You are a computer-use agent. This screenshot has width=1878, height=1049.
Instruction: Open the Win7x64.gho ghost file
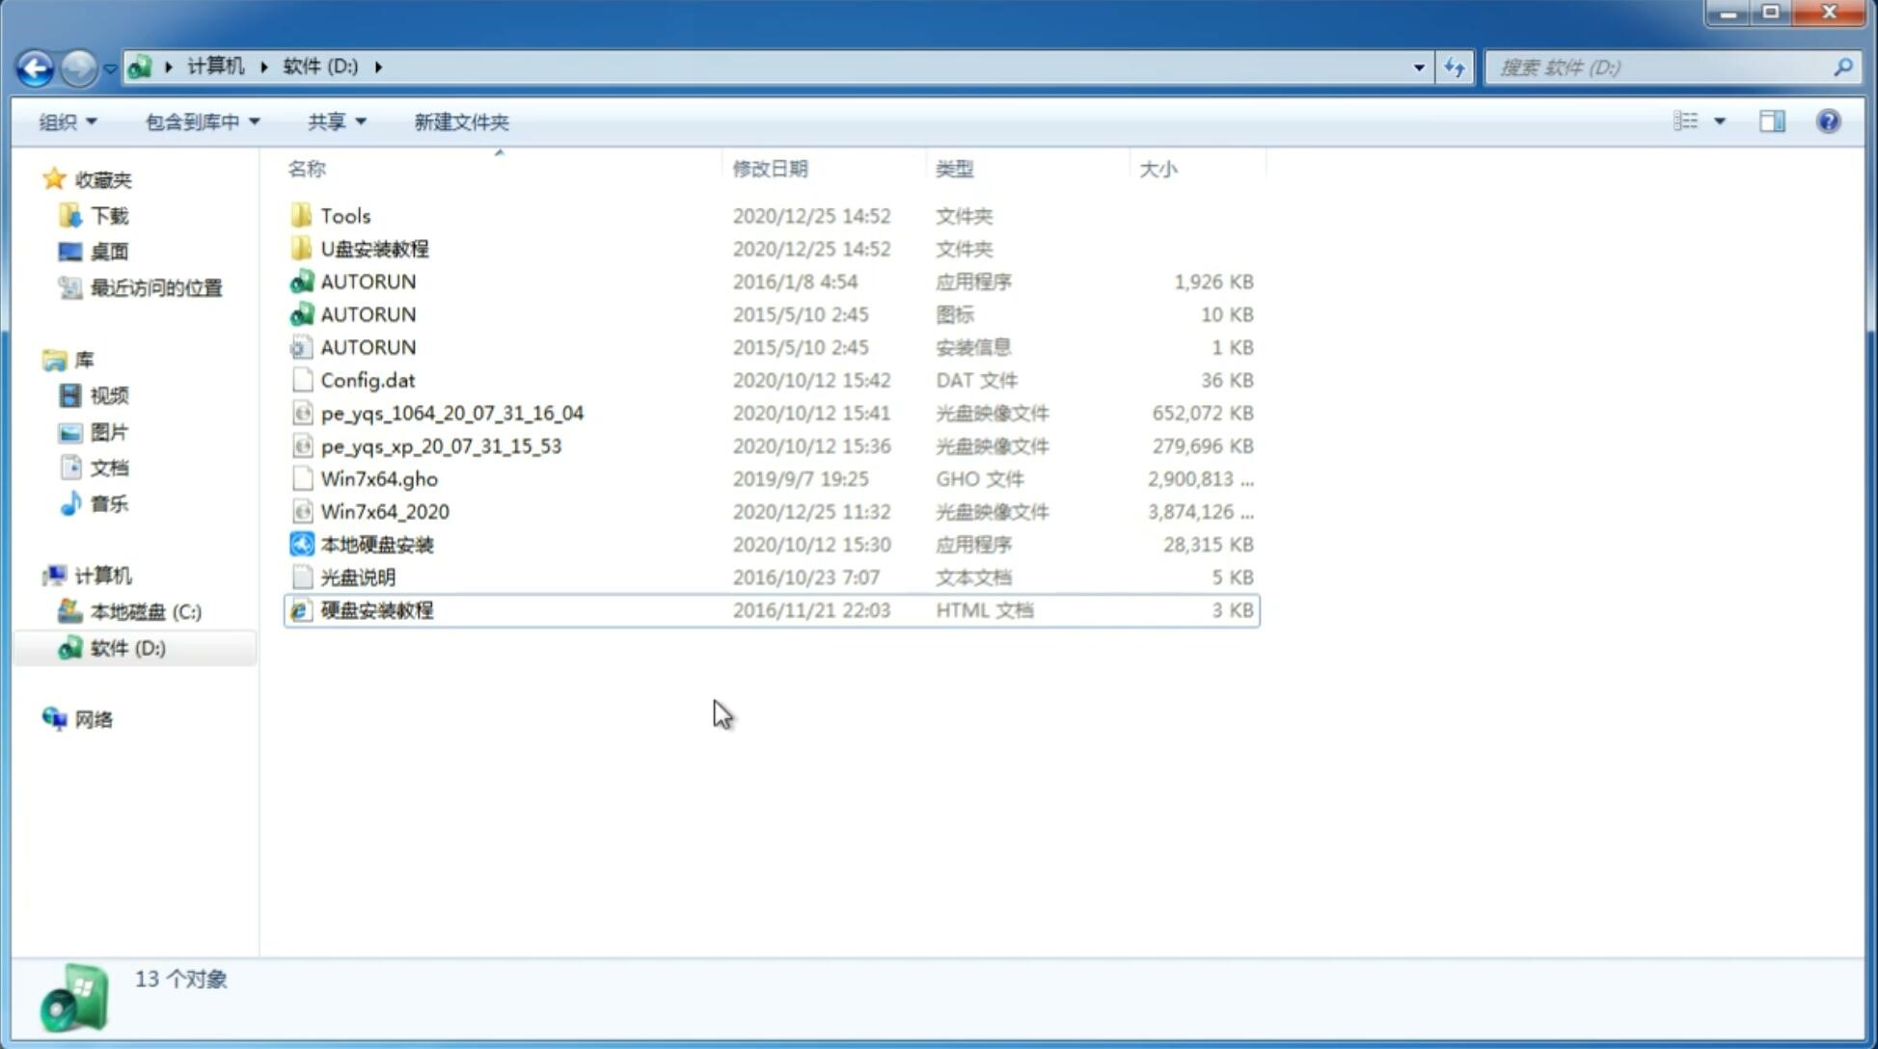379,478
